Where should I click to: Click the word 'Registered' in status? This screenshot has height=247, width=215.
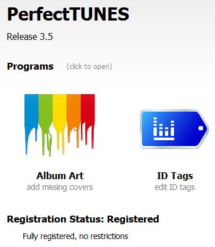coord(133,219)
